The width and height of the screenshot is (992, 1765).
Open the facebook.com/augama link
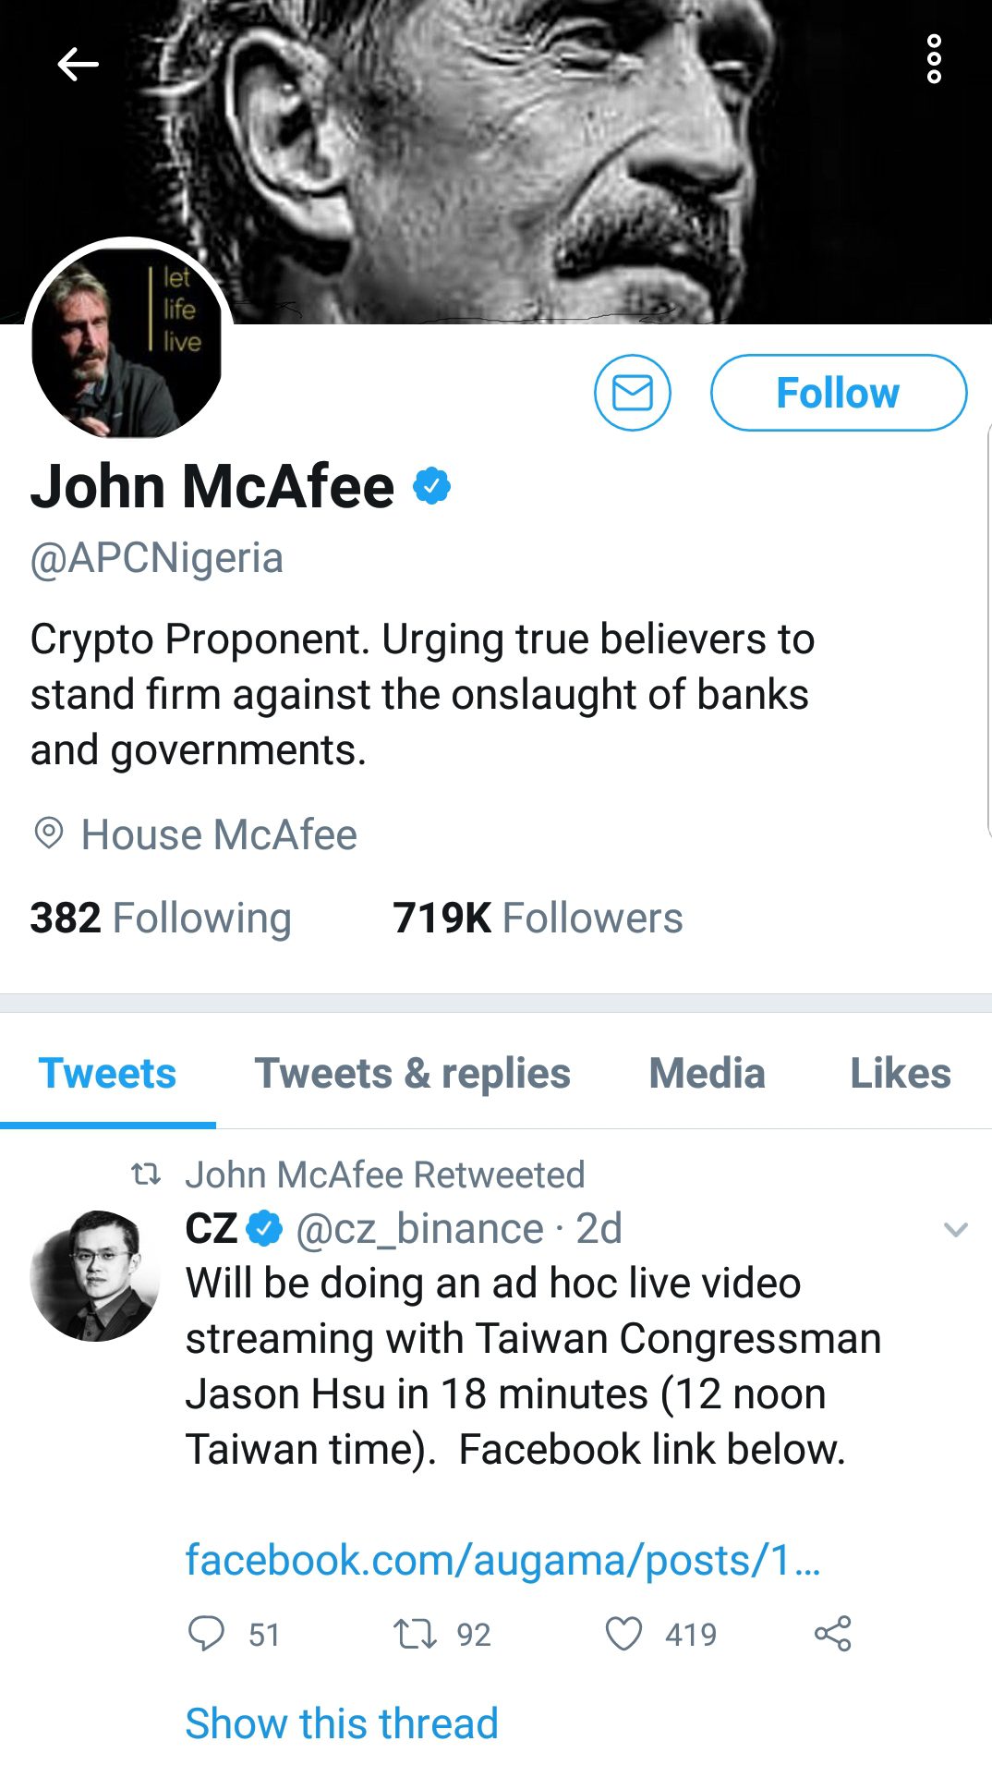coord(502,1560)
